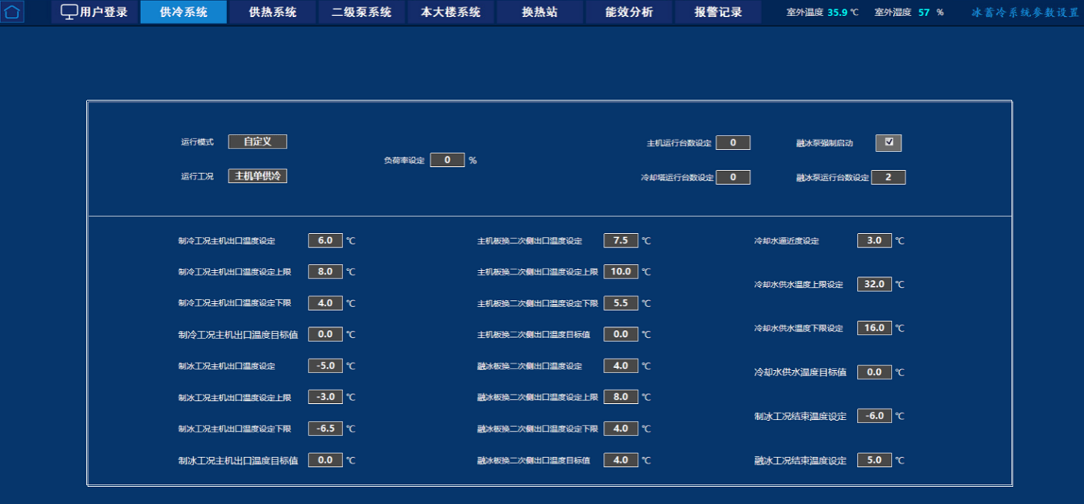Open the 运行工况 selector showing 主机单供冷
Viewport: 1084px width, 504px height.
tap(257, 176)
